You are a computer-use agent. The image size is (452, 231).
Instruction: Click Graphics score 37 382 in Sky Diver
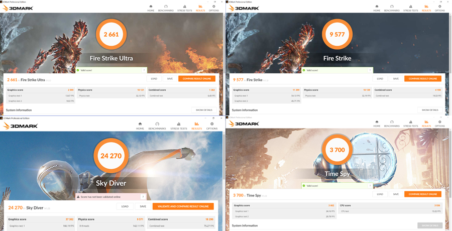click(42, 219)
